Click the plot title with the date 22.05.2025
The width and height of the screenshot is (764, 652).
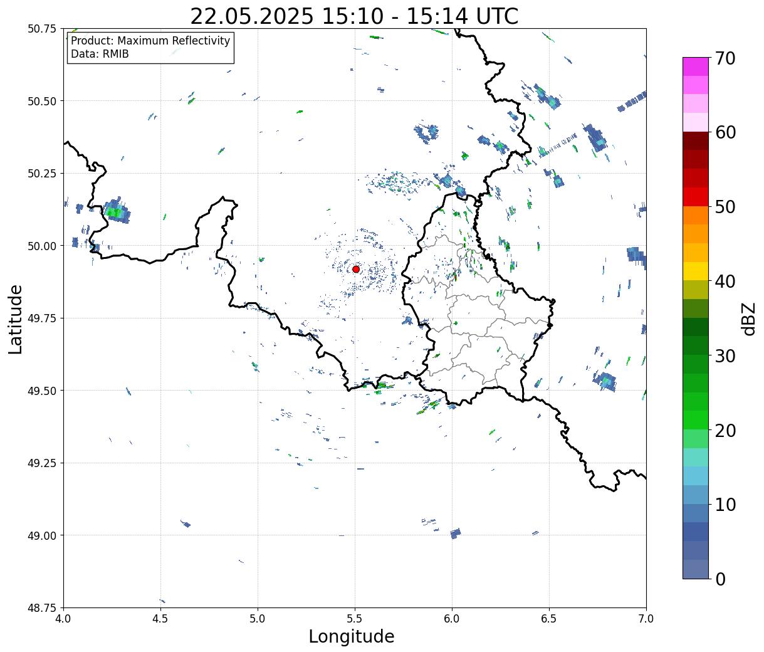click(x=354, y=16)
